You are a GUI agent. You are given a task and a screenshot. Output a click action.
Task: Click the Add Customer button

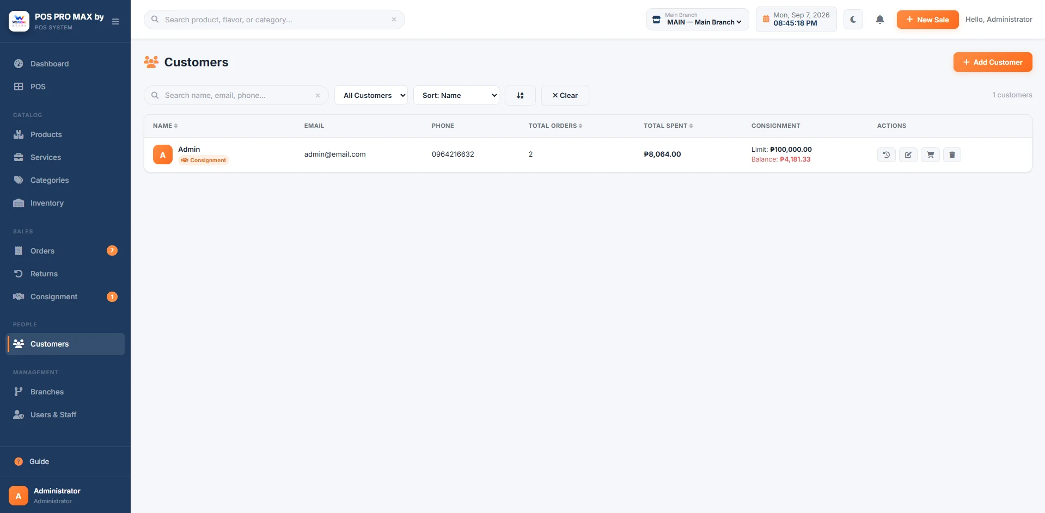click(992, 62)
